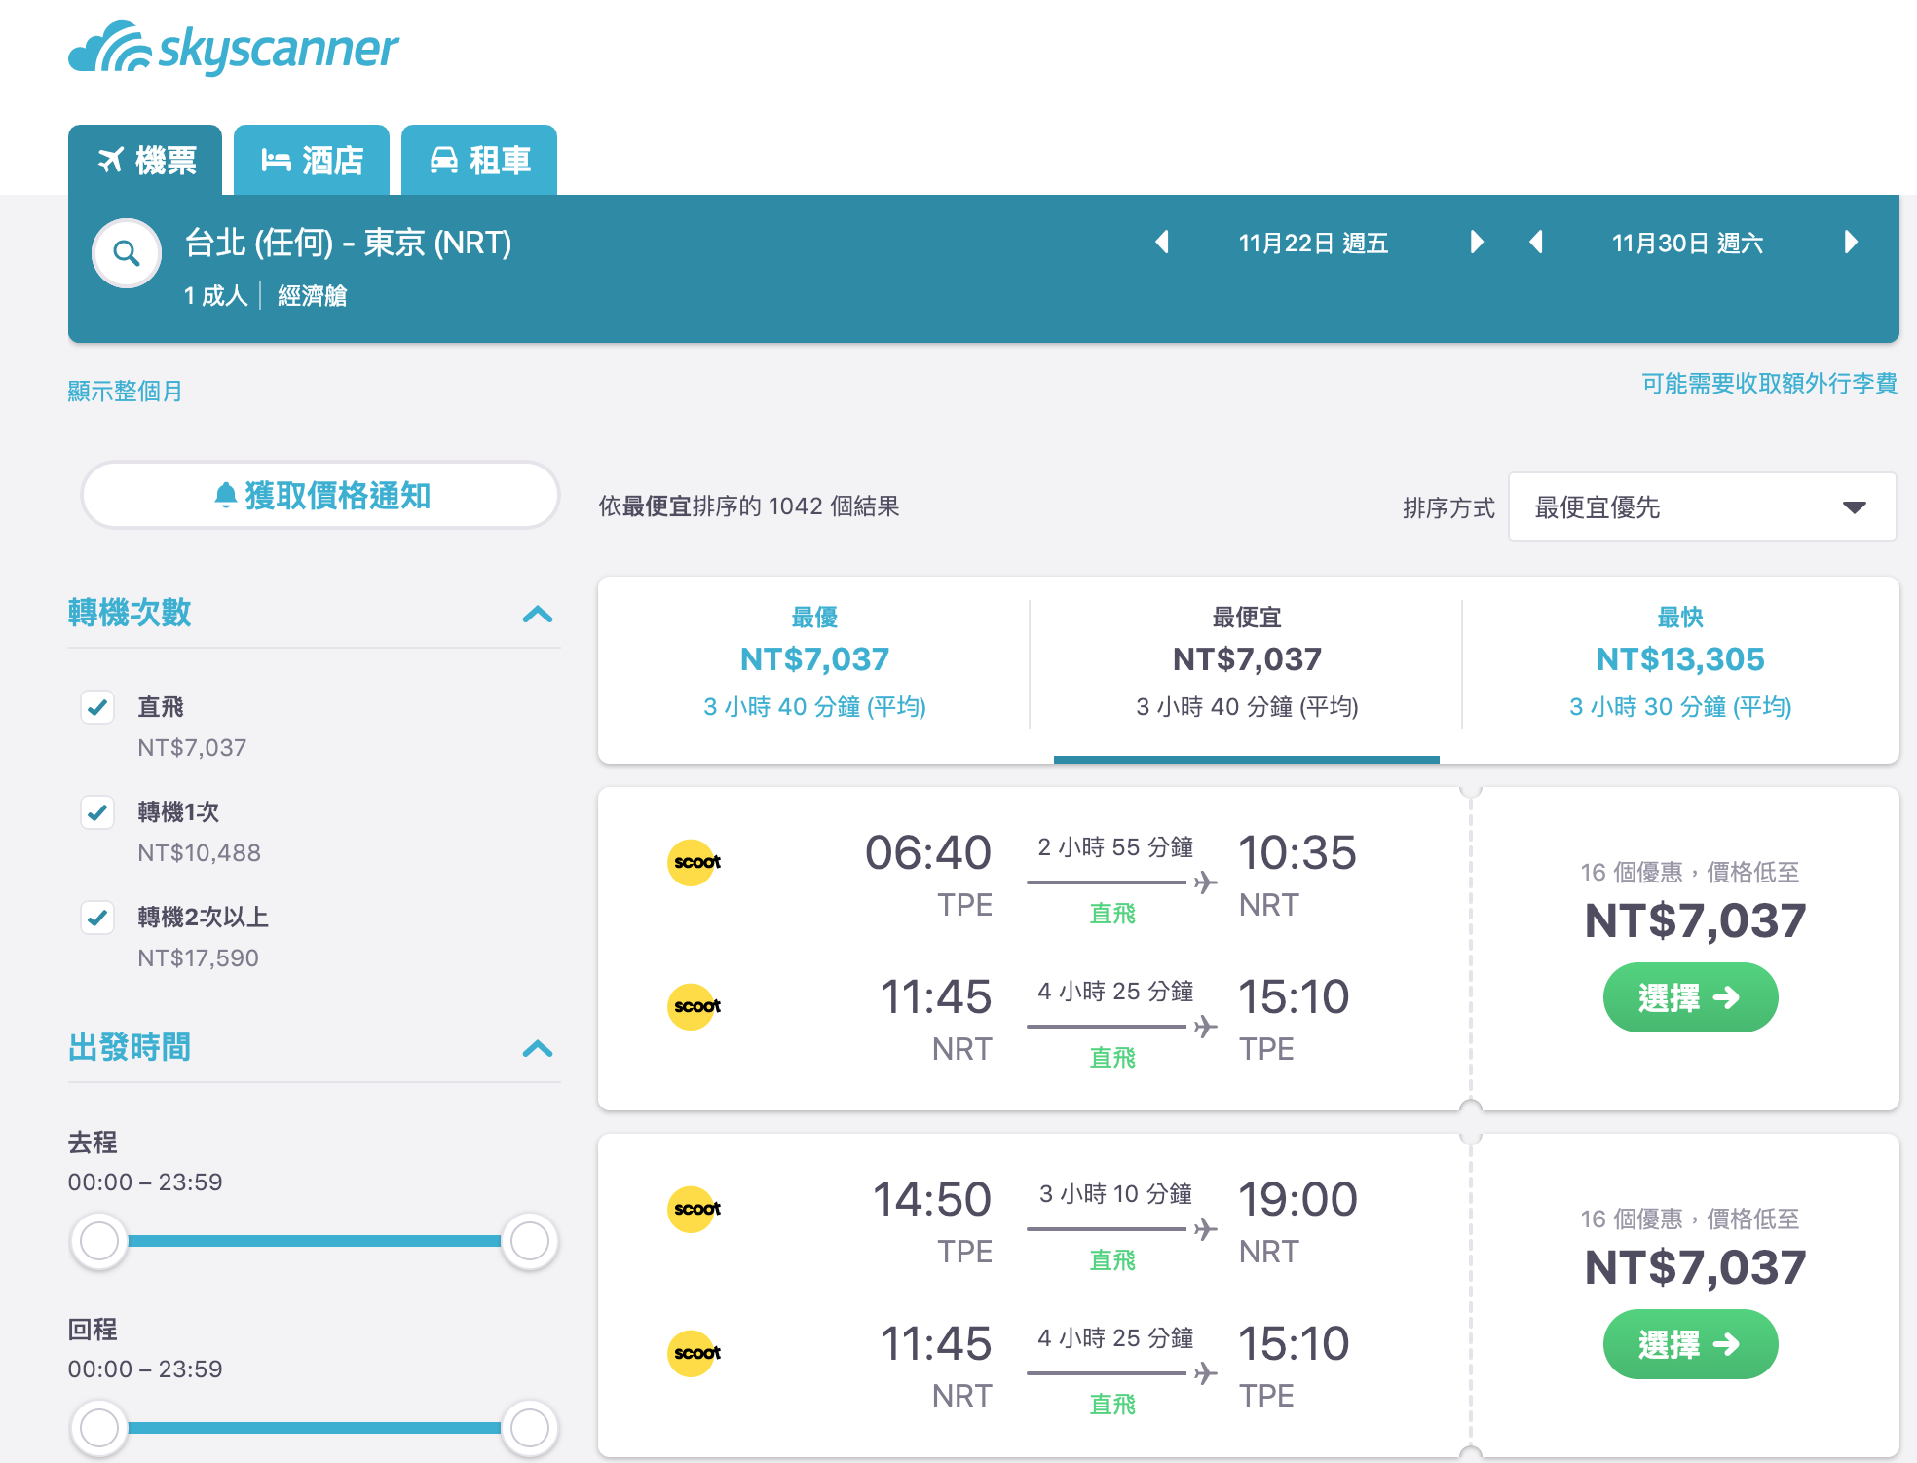The image size is (1917, 1463).
Task: Open the 租車 car rental tab
Action: (x=479, y=160)
